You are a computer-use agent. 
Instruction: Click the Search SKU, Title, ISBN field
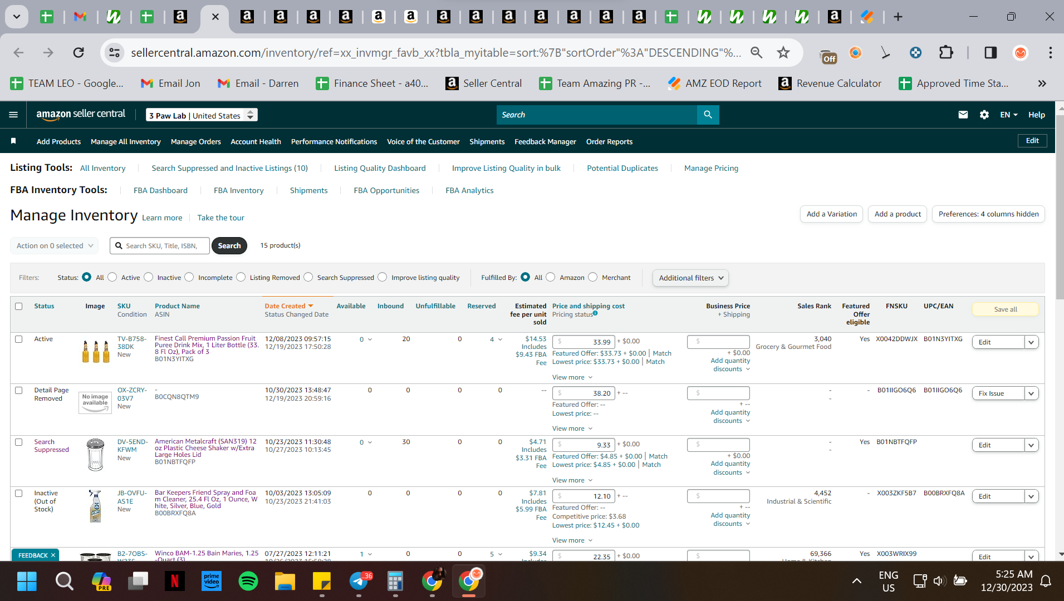pyautogui.click(x=160, y=245)
